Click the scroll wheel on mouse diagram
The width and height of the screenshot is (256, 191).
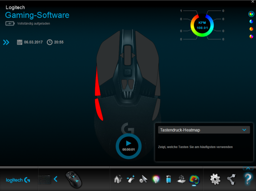click(128, 56)
